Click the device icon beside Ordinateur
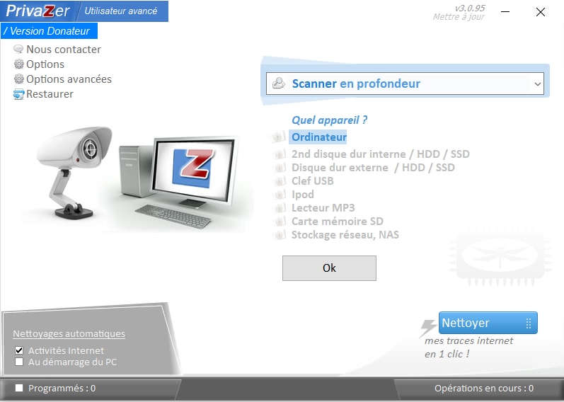 coord(278,137)
